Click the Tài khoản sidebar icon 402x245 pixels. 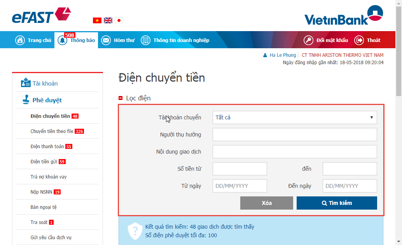tap(26, 82)
